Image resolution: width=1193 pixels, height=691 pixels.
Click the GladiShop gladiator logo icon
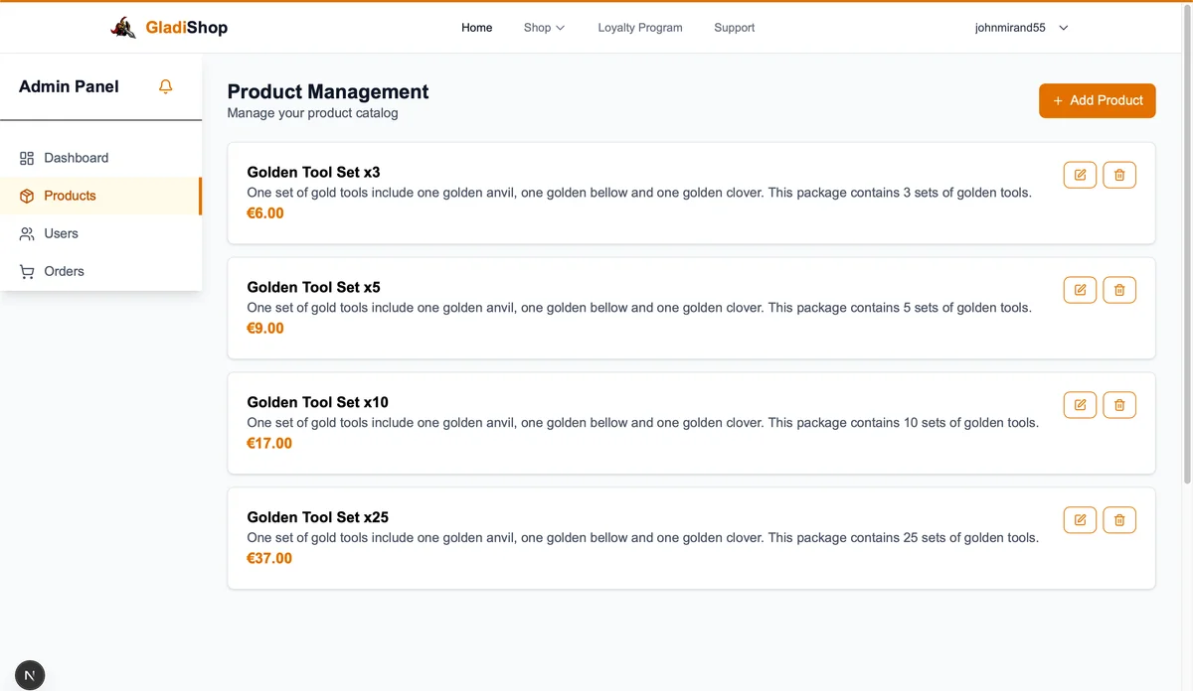pos(123,28)
